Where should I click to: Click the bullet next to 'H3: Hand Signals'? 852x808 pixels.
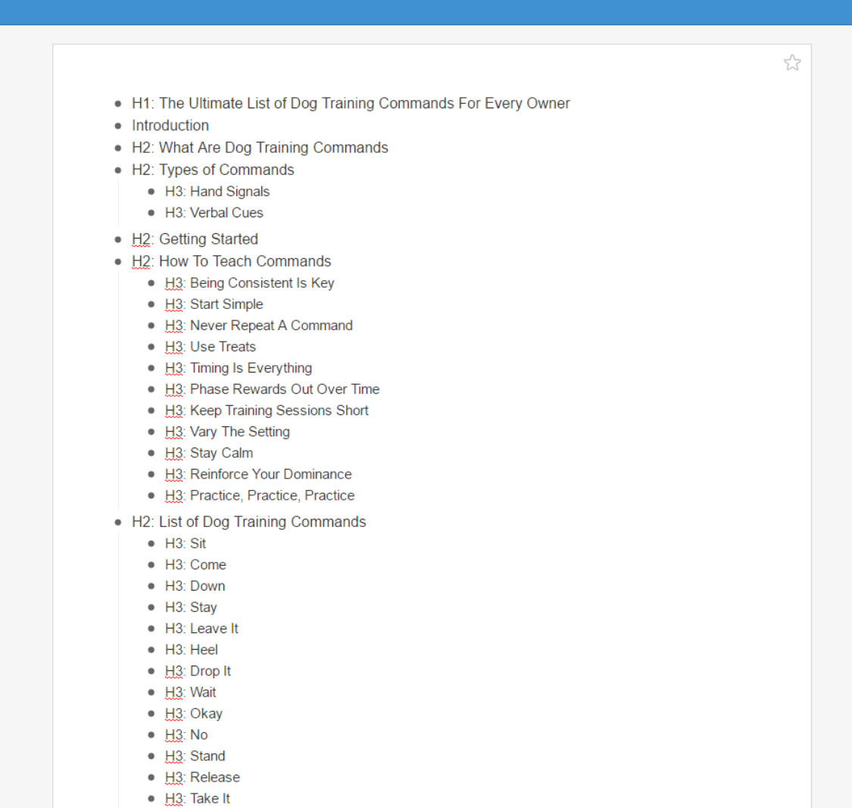151,192
